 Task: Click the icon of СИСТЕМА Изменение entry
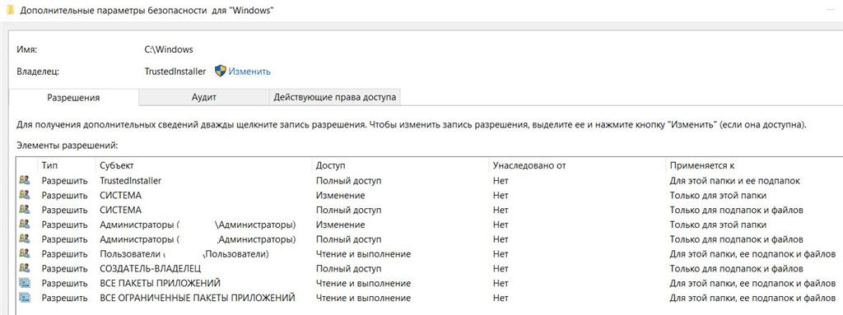coord(25,195)
